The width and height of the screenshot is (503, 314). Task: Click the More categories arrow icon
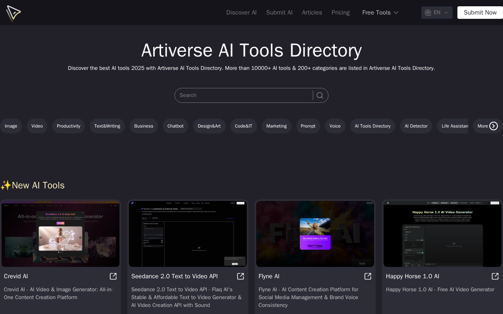(494, 126)
